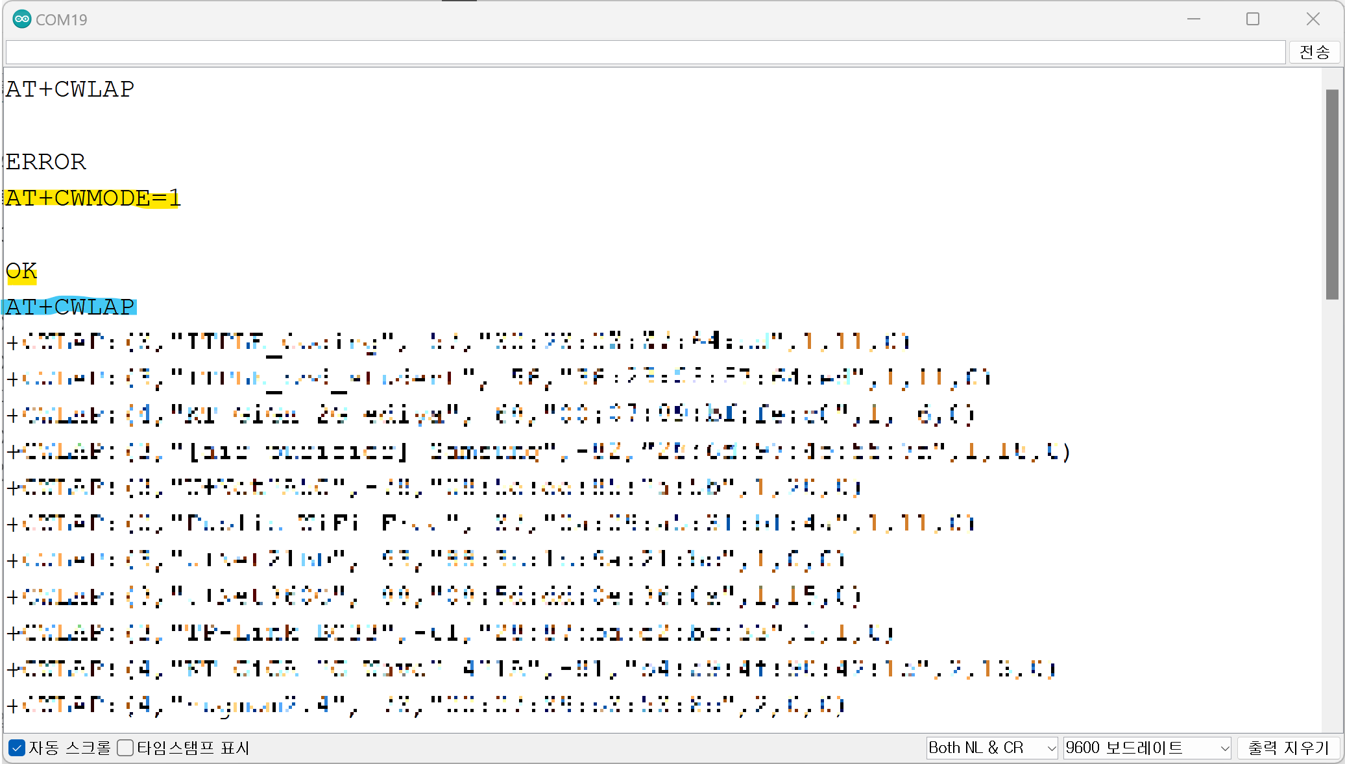This screenshot has height=764, width=1345.
Task: Click the highlighted AT+CWMODE=1 output line
Action: click(93, 198)
